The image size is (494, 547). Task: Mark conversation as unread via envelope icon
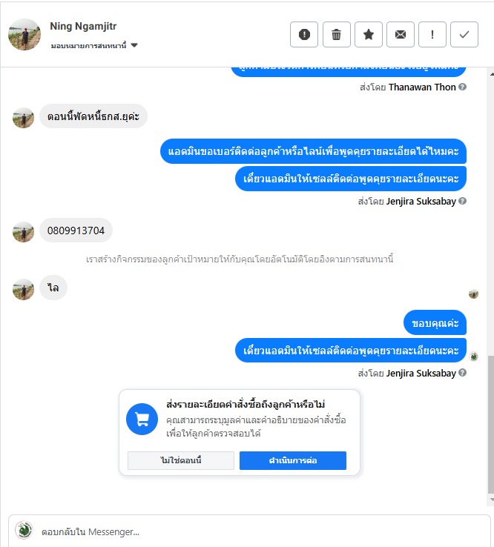click(400, 35)
